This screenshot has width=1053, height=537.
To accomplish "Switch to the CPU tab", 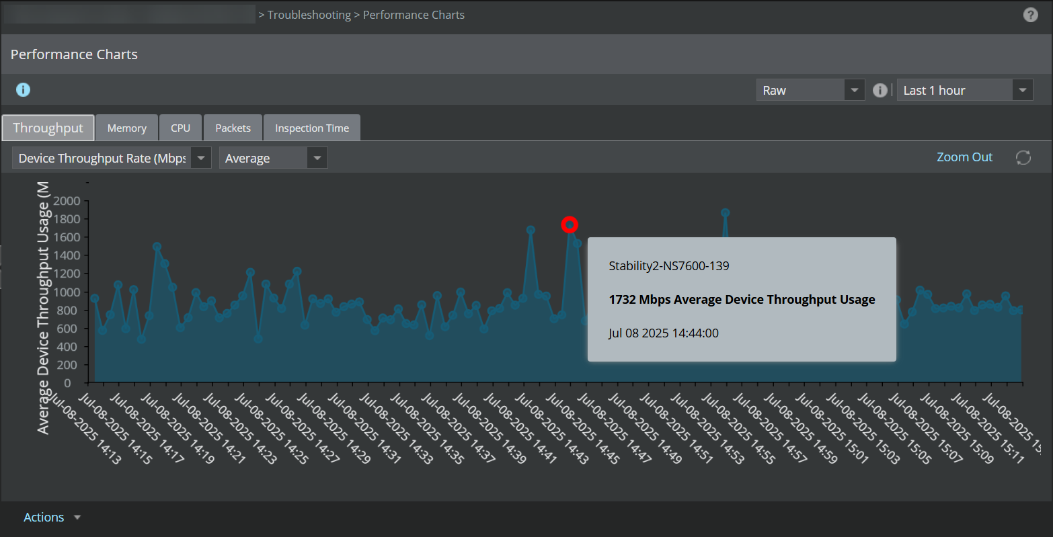I will [x=180, y=128].
